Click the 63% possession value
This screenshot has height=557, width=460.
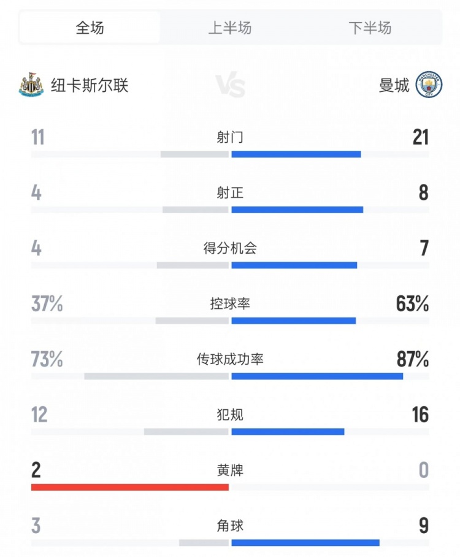click(412, 304)
